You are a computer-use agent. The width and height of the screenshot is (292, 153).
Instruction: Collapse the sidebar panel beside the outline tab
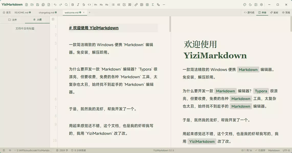click(x=53, y=19)
